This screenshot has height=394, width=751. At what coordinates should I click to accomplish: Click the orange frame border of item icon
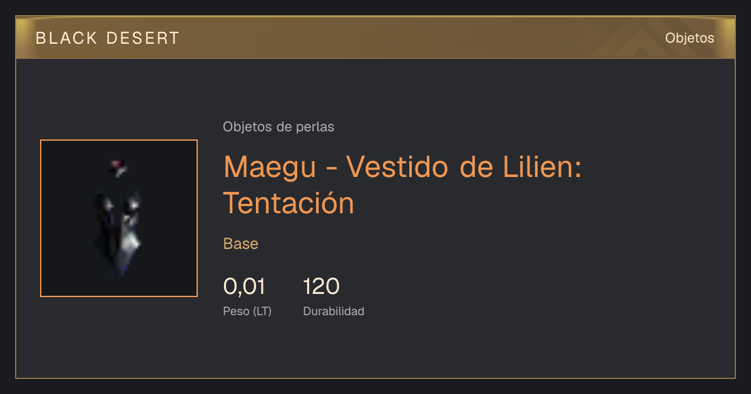point(41,218)
